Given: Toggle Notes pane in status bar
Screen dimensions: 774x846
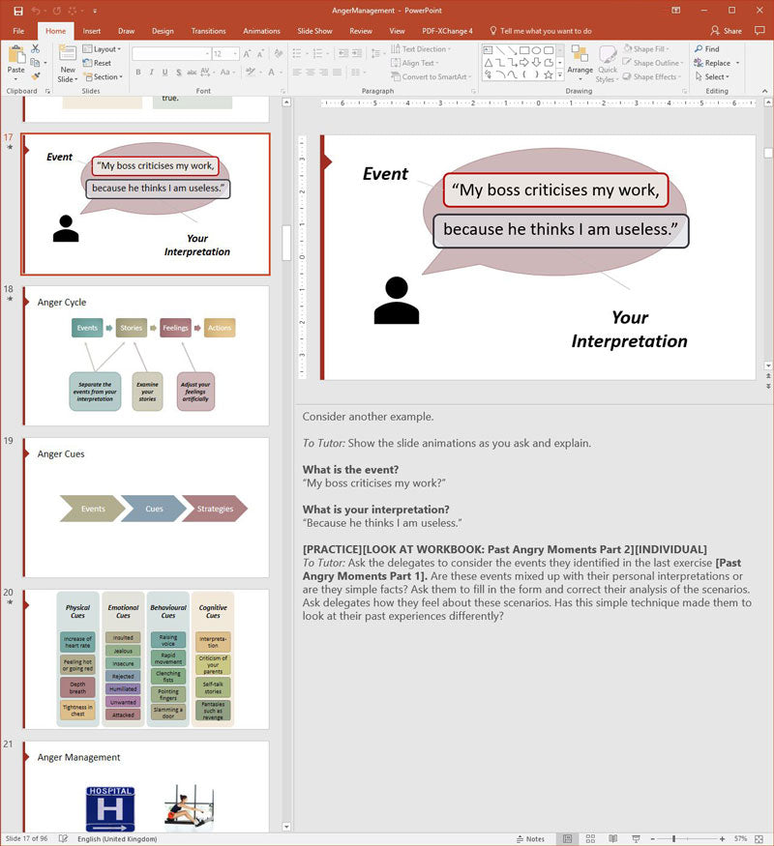Looking at the screenshot, I should (530, 838).
